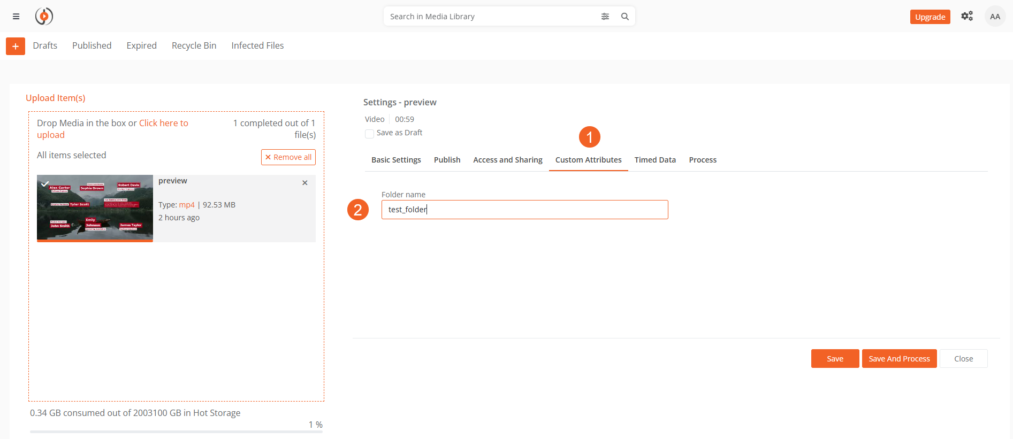The height and width of the screenshot is (439, 1013).
Task: Click the Remove all button
Action: (288, 157)
